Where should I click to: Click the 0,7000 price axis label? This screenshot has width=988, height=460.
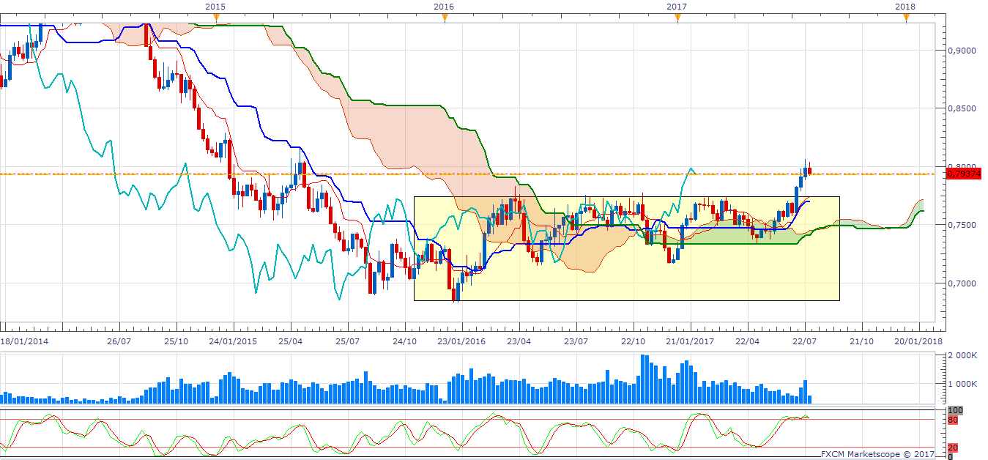(962, 283)
